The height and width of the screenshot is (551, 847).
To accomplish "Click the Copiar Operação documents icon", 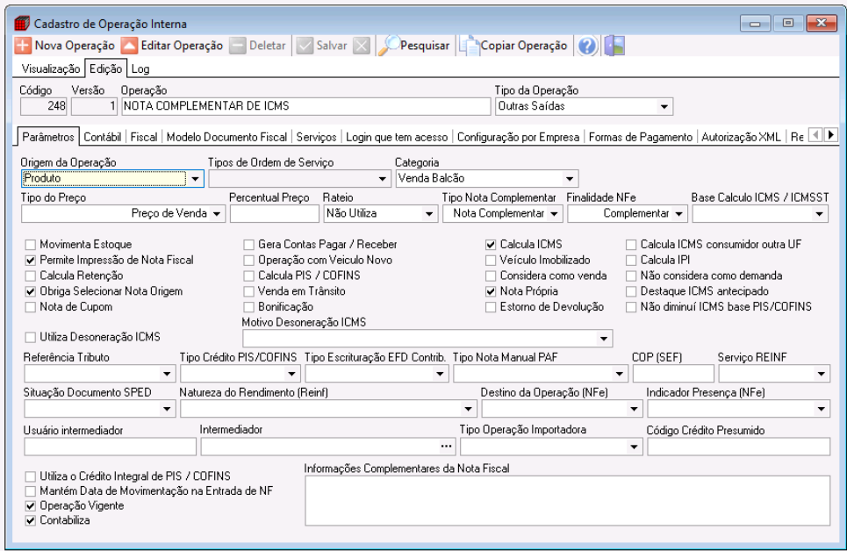I will (469, 46).
